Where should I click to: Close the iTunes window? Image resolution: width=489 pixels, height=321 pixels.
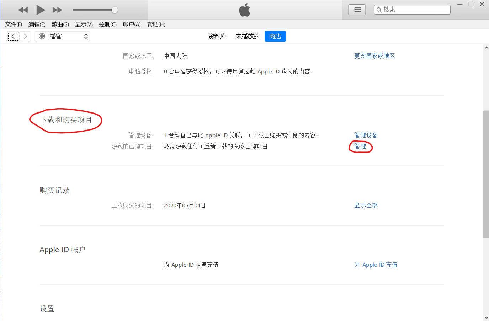click(482, 4)
